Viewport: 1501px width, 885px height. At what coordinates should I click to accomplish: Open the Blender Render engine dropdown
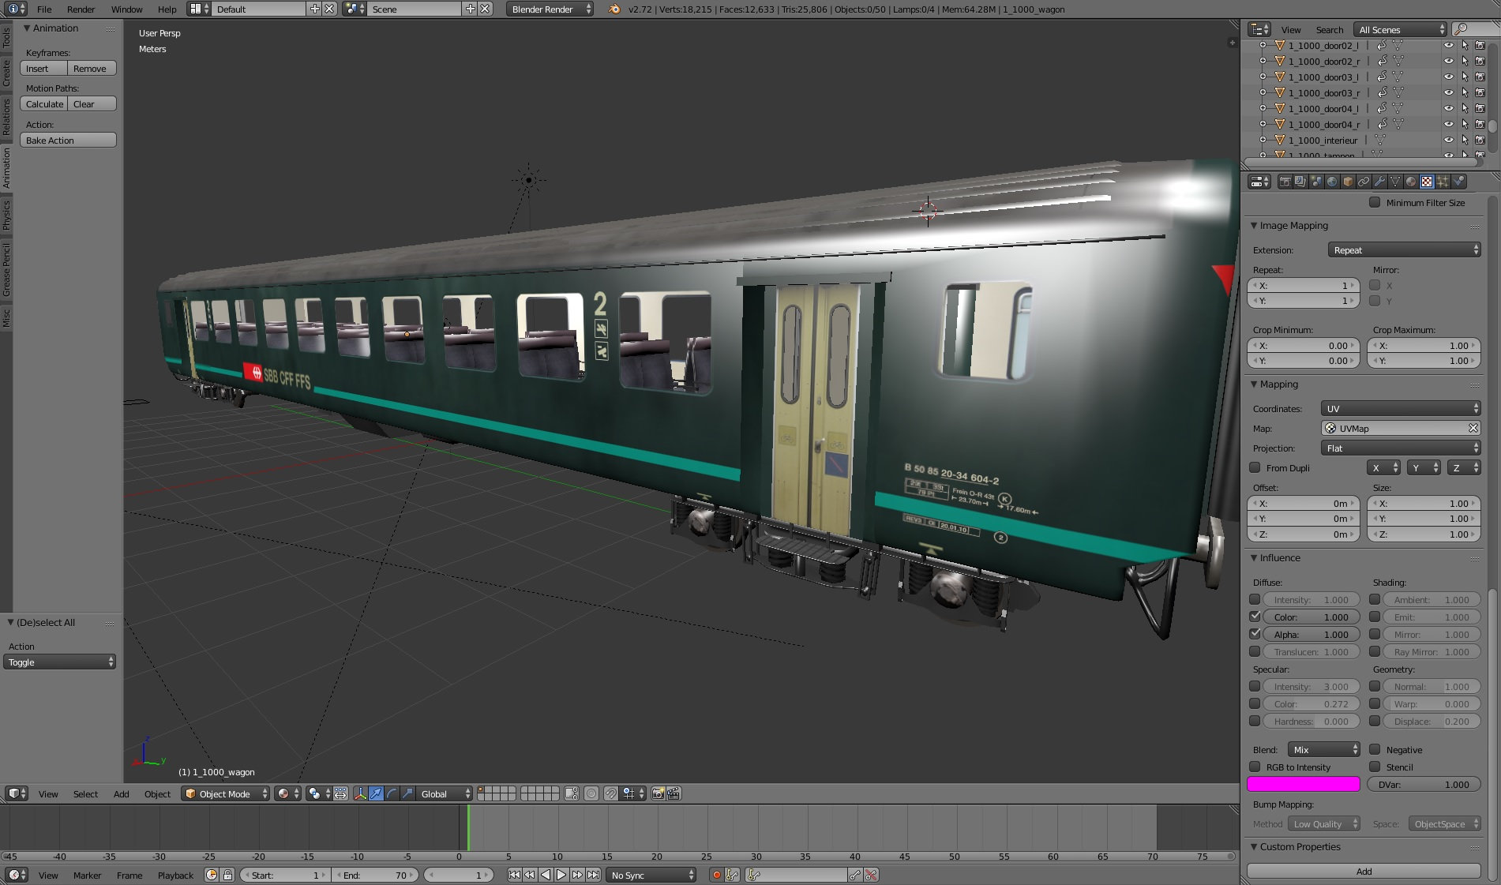point(550,9)
